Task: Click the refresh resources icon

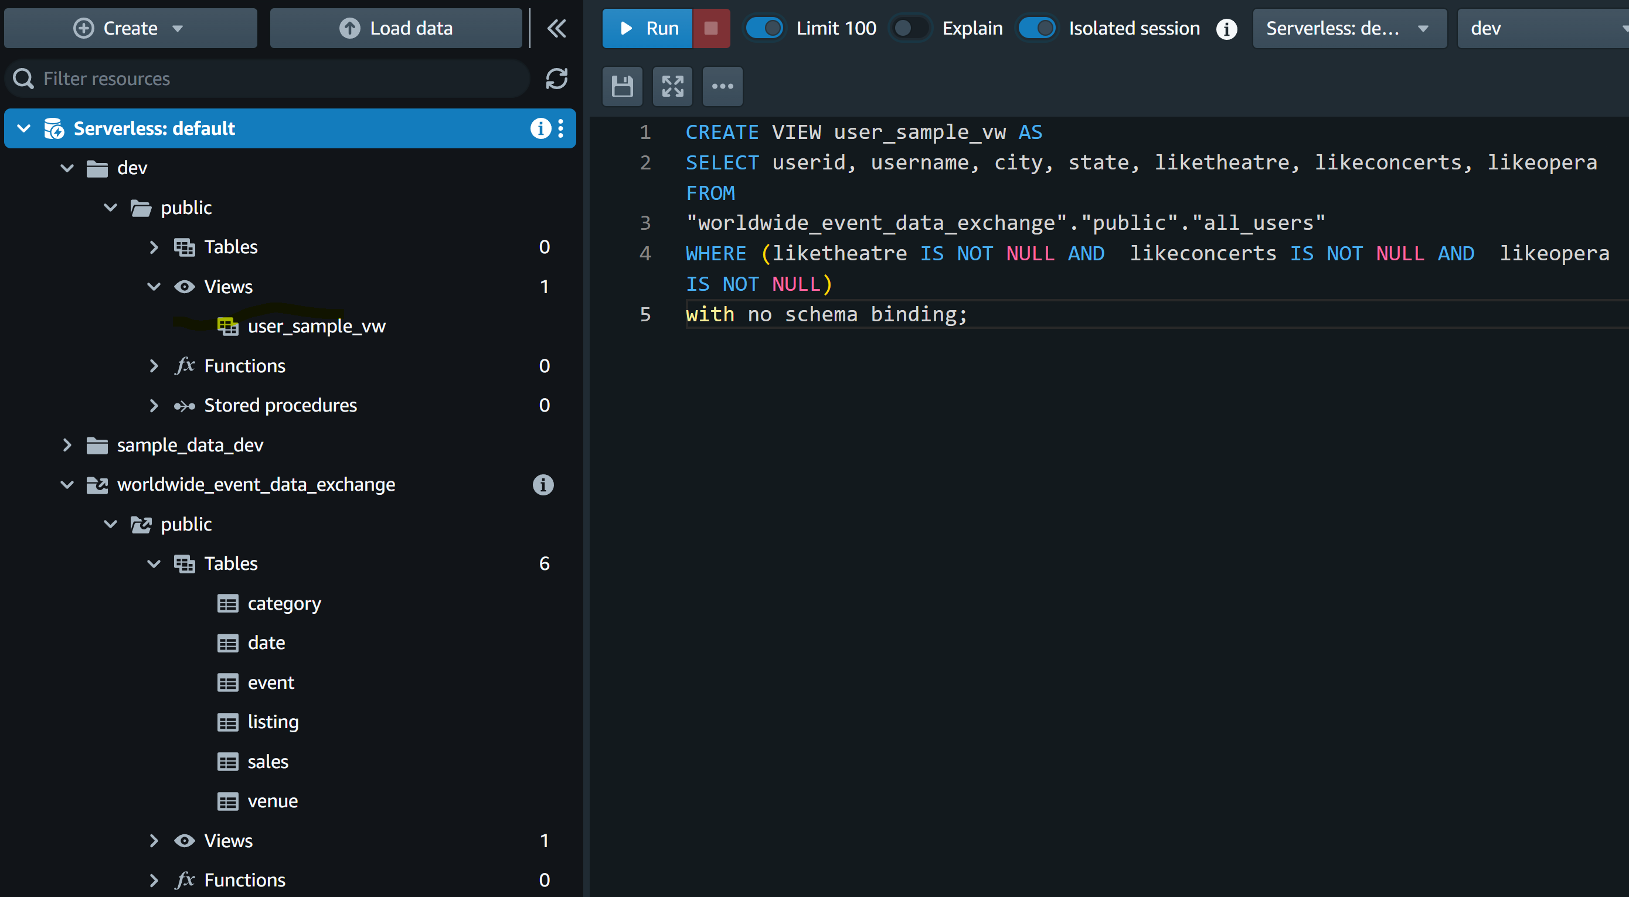Action: pyautogui.click(x=556, y=79)
